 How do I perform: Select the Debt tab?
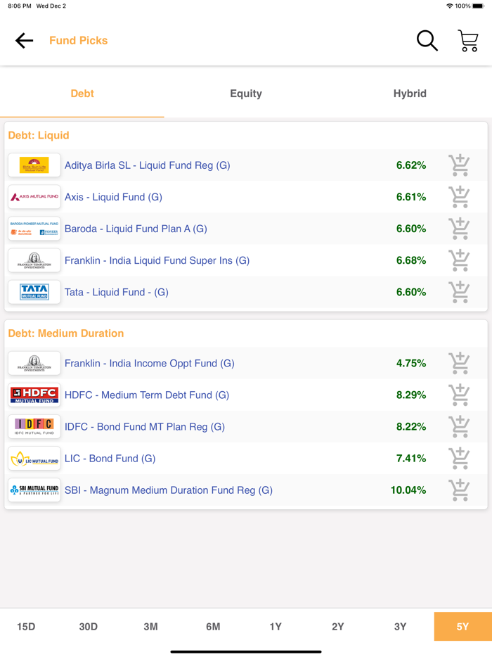click(82, 93)
